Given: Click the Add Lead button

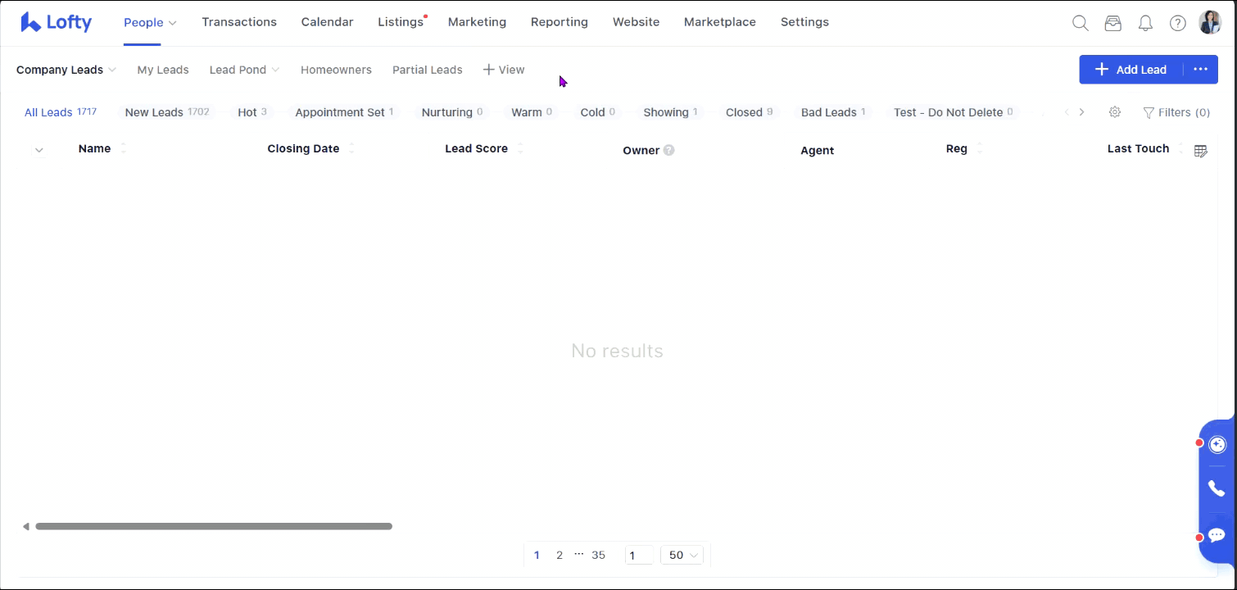Looking at the screenshot, I should tap(1131, 70).
